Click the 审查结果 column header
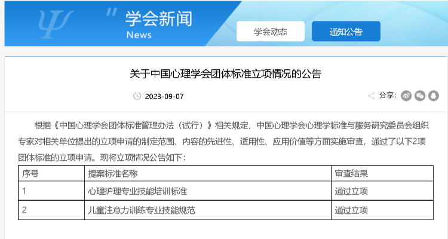 pos(351,173)
